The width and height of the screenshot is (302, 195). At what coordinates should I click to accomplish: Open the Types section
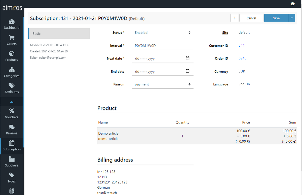point(12,178)
